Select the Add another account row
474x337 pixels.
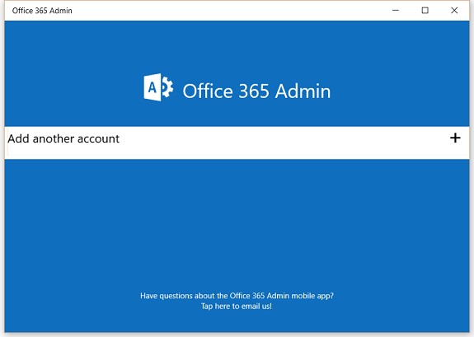(x=237, y=143)
